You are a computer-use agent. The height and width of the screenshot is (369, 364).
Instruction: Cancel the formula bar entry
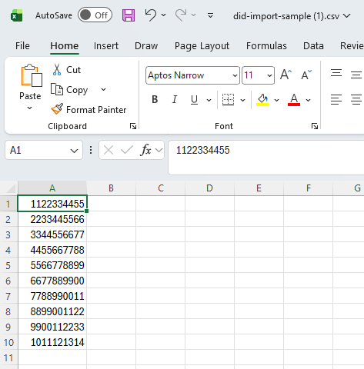point(109,150)
